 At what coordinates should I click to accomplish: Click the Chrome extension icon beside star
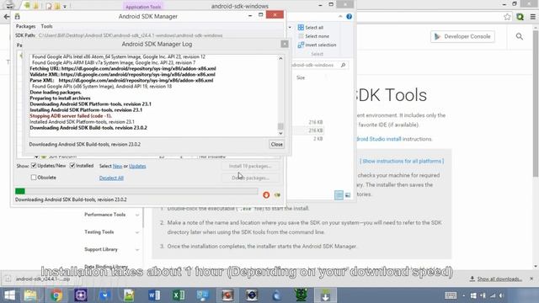click(x=520, y=17)
